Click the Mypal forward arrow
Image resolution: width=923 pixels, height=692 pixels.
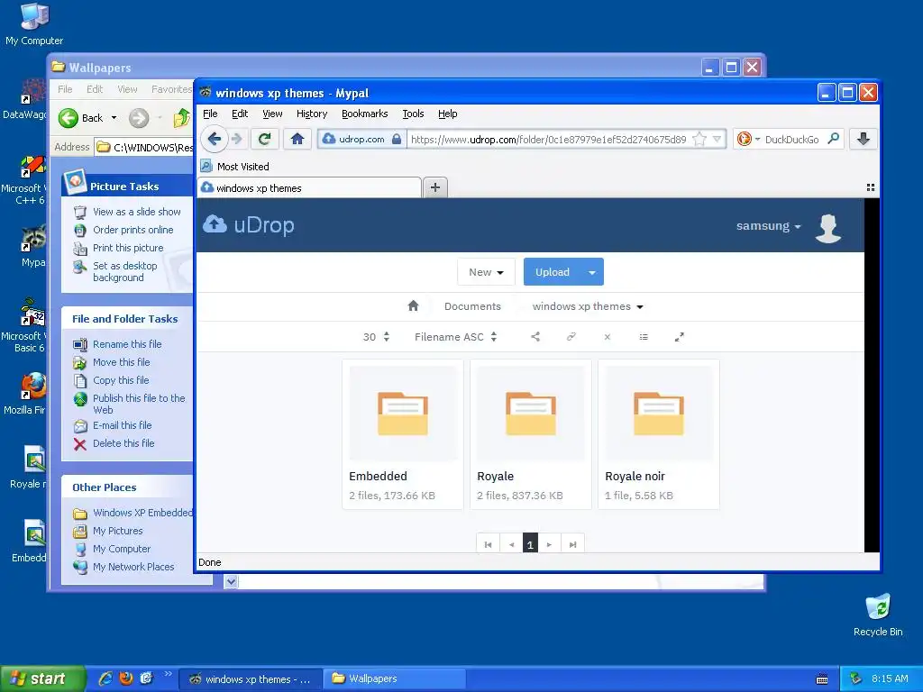coord(237,140)
